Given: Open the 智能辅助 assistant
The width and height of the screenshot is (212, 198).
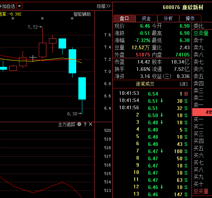Looking at the screenshot, I should pos(82,14).
